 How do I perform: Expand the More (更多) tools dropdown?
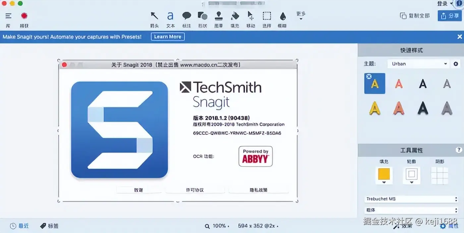click(301, 16)
